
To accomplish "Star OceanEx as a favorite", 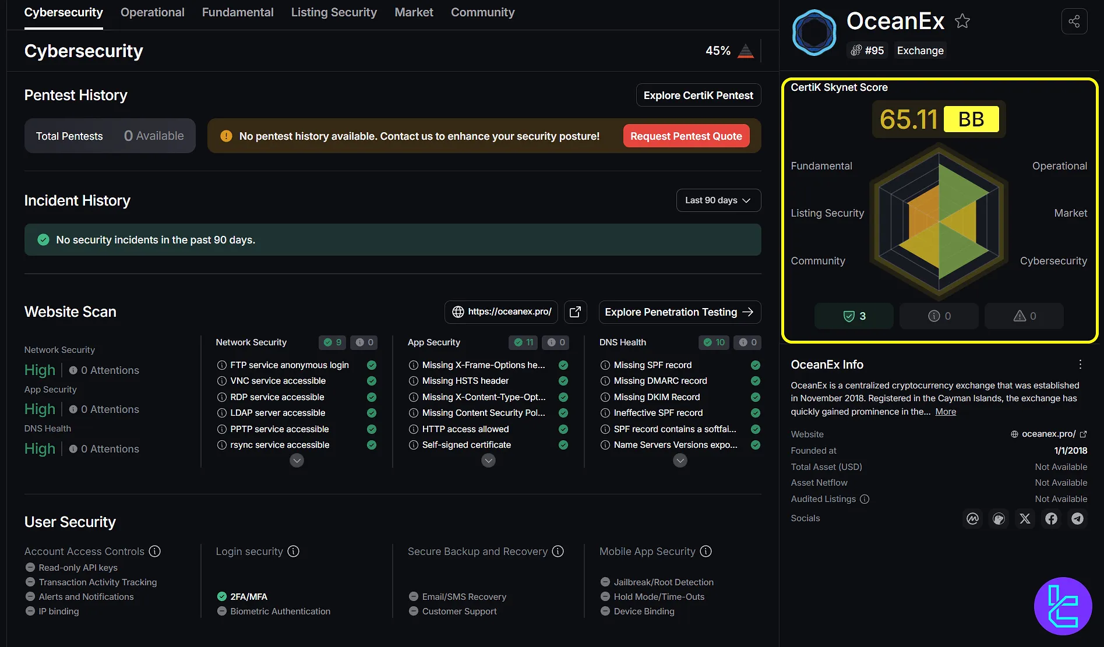I will [x=962, y=22].
